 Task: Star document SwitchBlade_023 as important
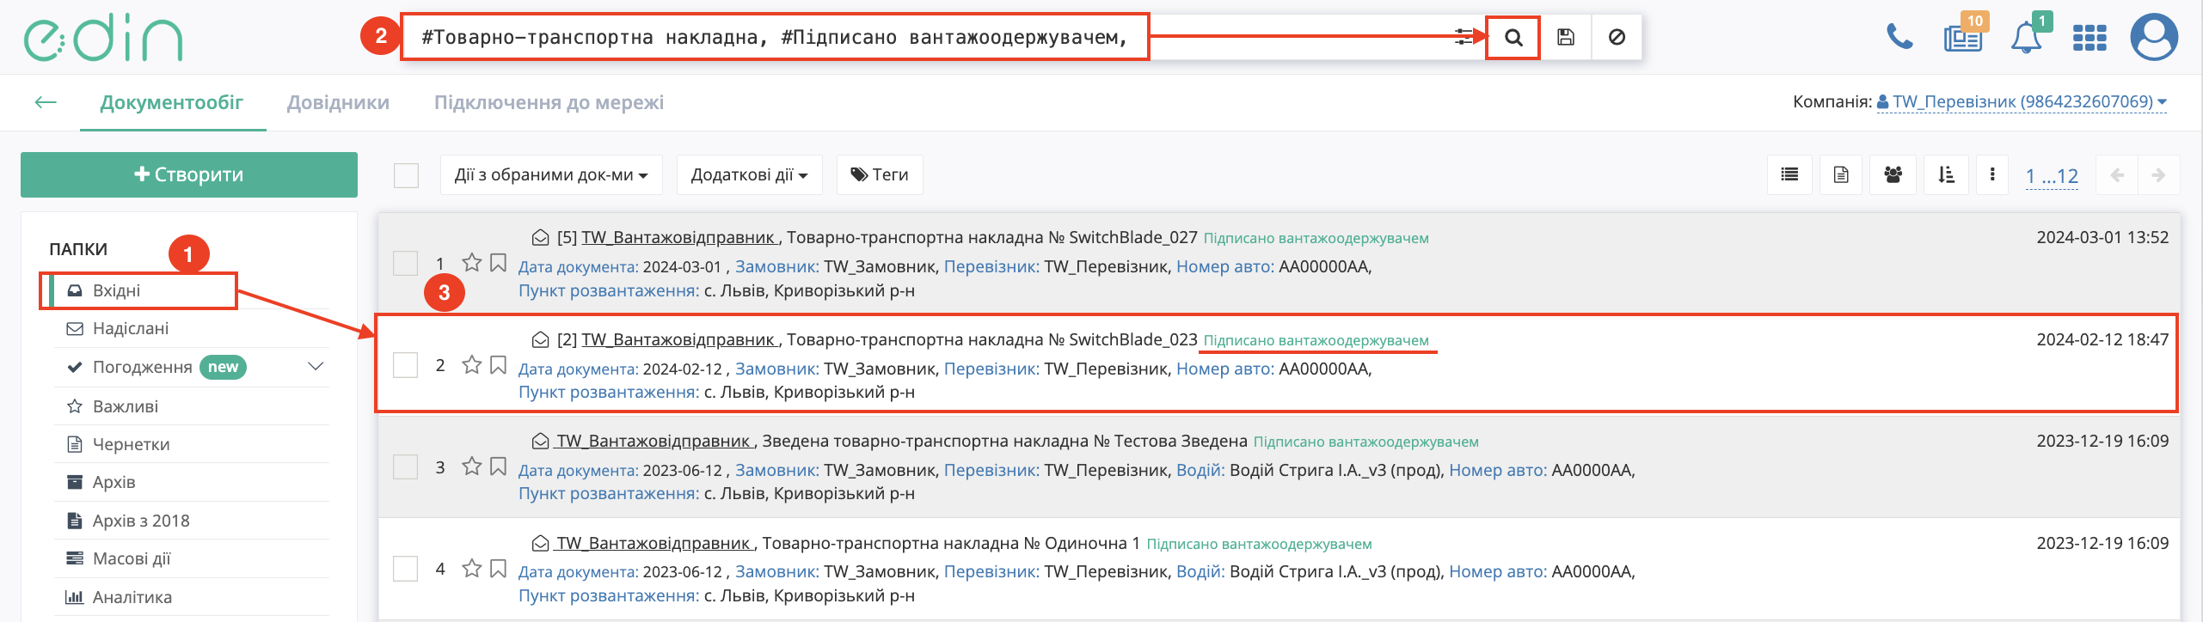pos(471,365)
